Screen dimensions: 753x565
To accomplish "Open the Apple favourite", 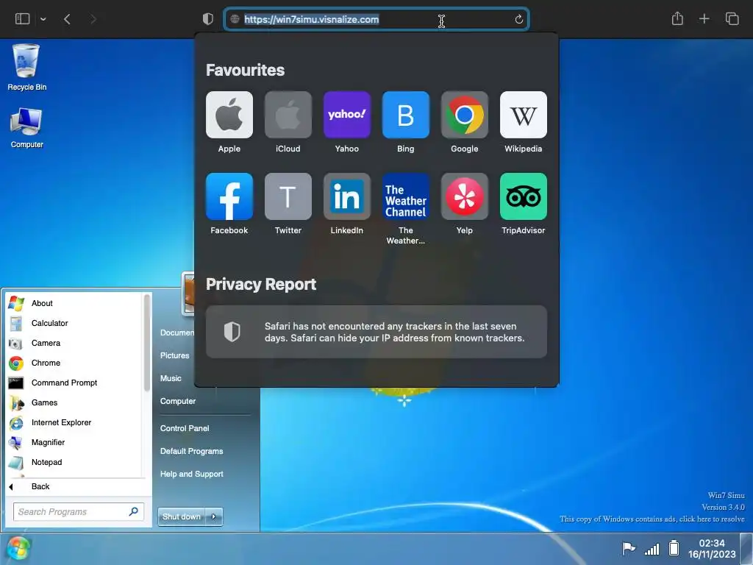I will [229, 115].
